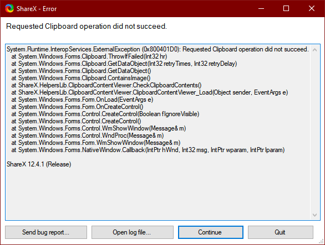Click the ShareX logo in title bar

tap(9, 8)
